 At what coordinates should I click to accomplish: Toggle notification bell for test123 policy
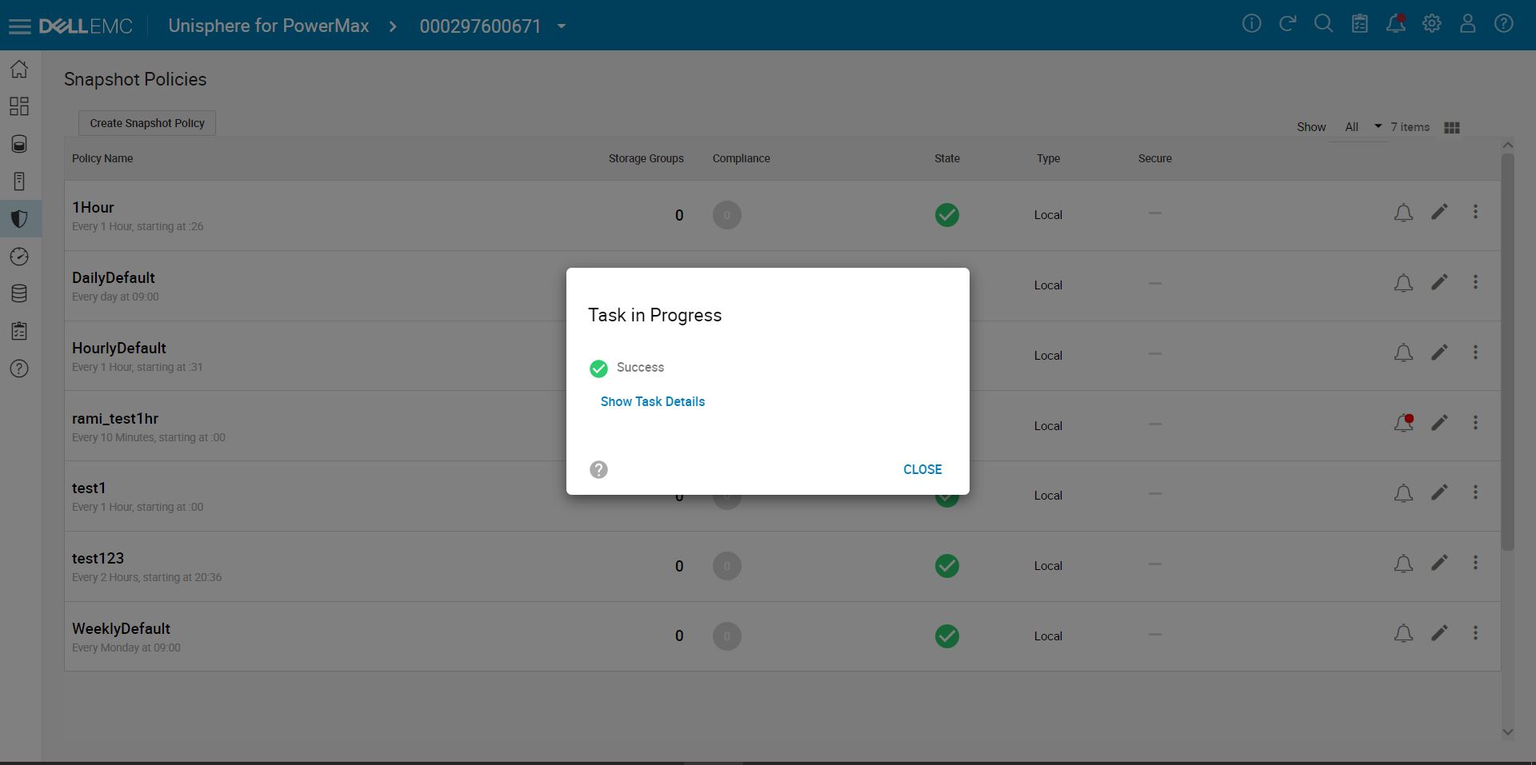pos(1403,564)
